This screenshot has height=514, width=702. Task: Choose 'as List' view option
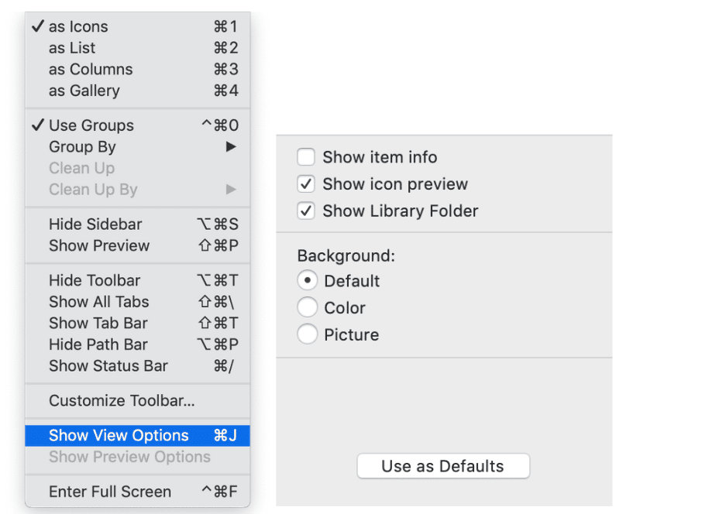[x=137, y=48]
